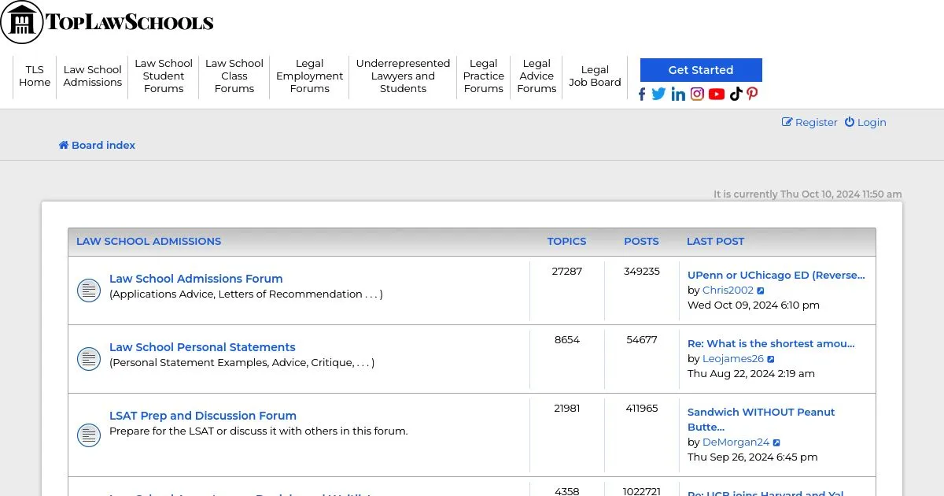Open Legal Job Board menu
The image size is (944, 496).
tap(595, 76)
